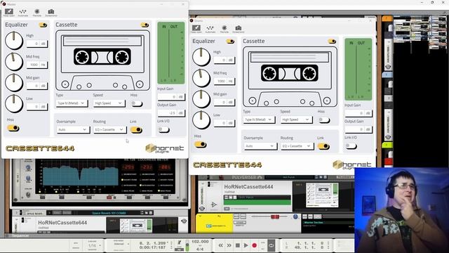Screen dimensions: 449x253
Task: Toggle the Loop button in transport
Action: [x=271, y=245]
